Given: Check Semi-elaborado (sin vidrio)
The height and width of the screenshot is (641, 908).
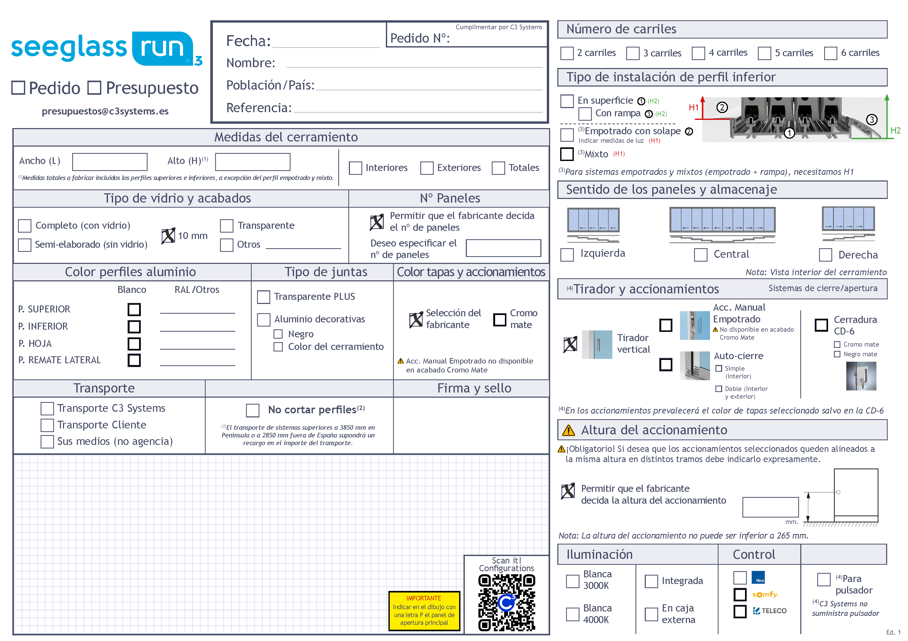Looking at the screenshot, I should pos(24,245).
